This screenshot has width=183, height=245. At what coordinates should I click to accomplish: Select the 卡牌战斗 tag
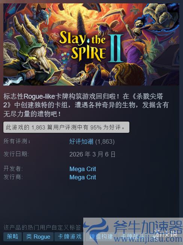coord(132,237)
